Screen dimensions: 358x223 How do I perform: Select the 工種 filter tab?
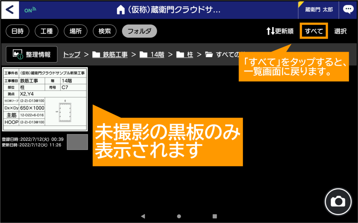point(46,31)
